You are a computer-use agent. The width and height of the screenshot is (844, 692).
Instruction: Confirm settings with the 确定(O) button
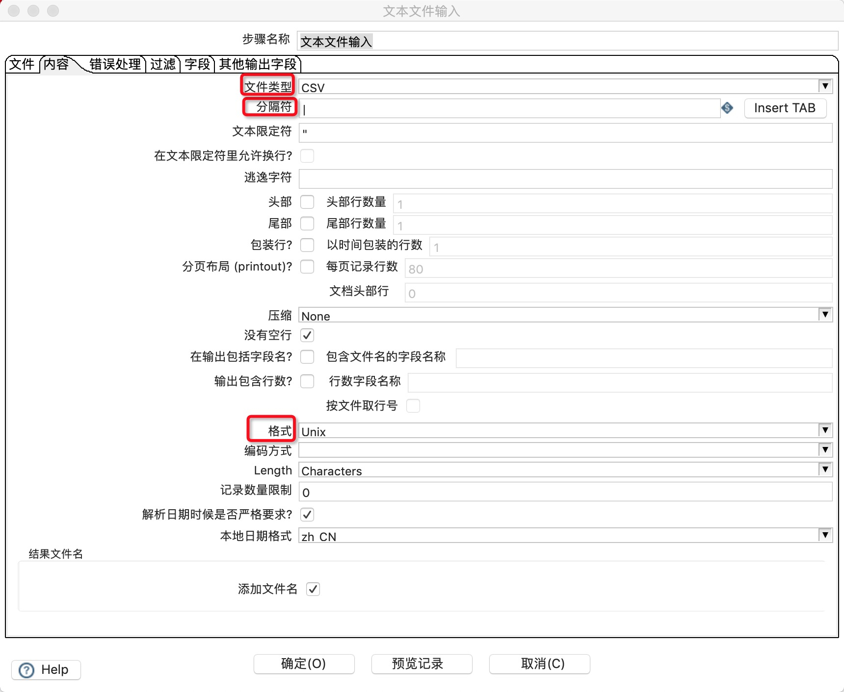coord(303,664)
